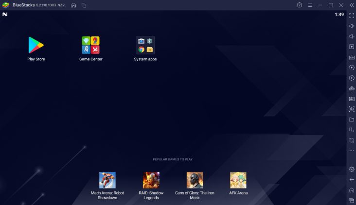Maximize the BlueStacks window
Viewport: 356px width, 205px height.
point(331,5)
